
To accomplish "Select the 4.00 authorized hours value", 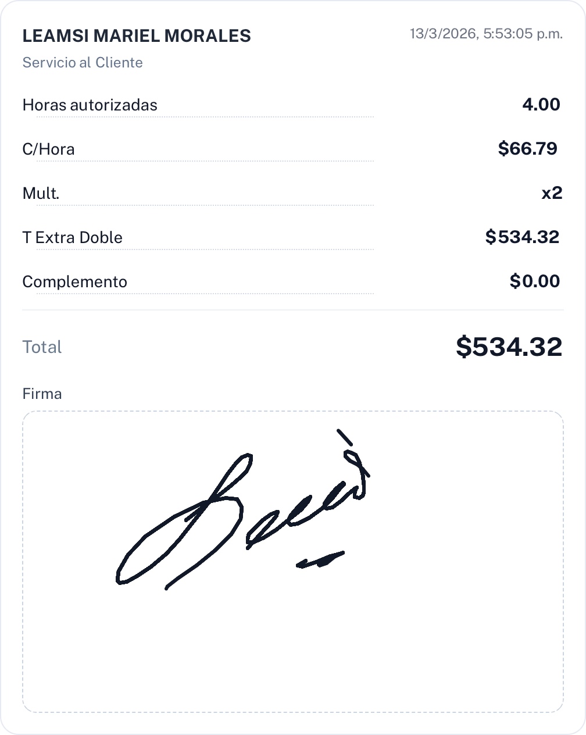I will click(541, 105).
